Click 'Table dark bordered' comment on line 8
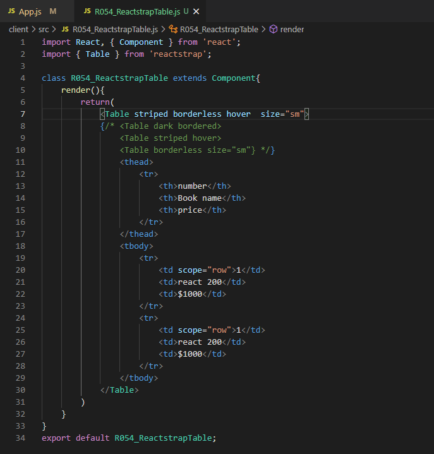Screen dimensions: 434x454 [x=171, y=126]
